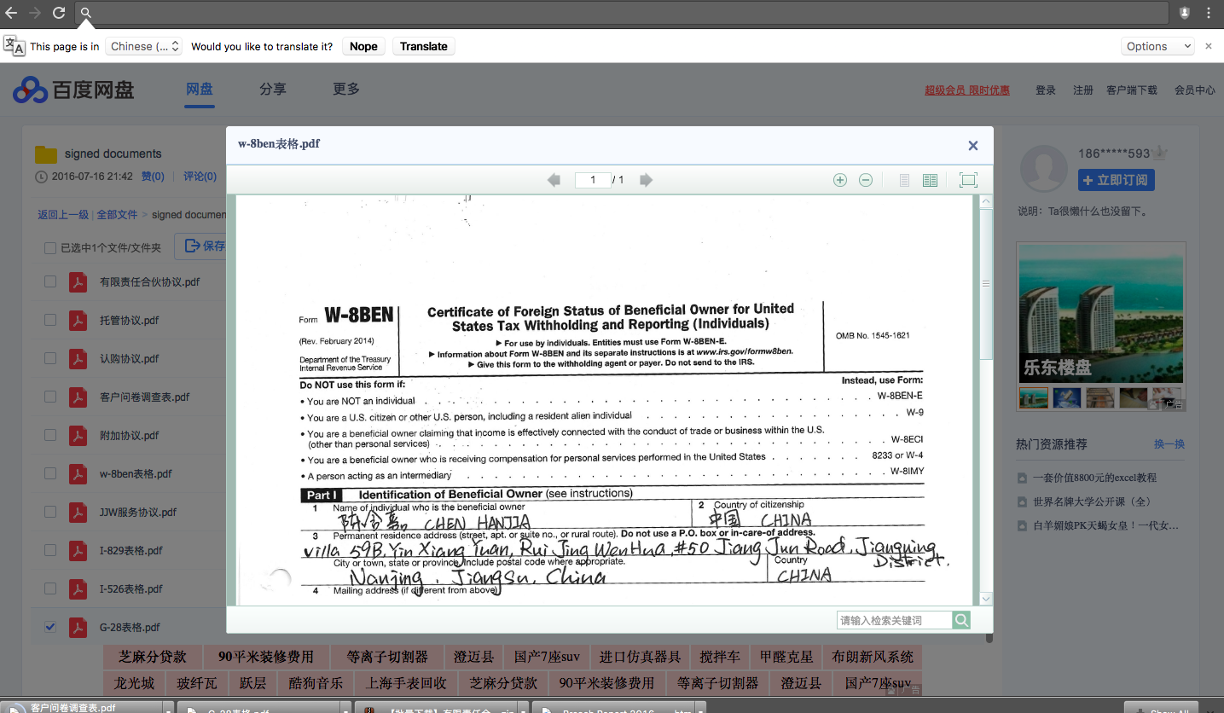The height and width of the screenshot is (713, 1224).
Task: Dismiss the translation bar
Action: [x=1209, y=46]
